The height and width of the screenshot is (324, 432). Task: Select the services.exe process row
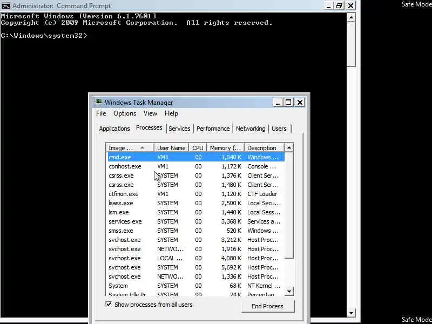(x=195, y=221)
